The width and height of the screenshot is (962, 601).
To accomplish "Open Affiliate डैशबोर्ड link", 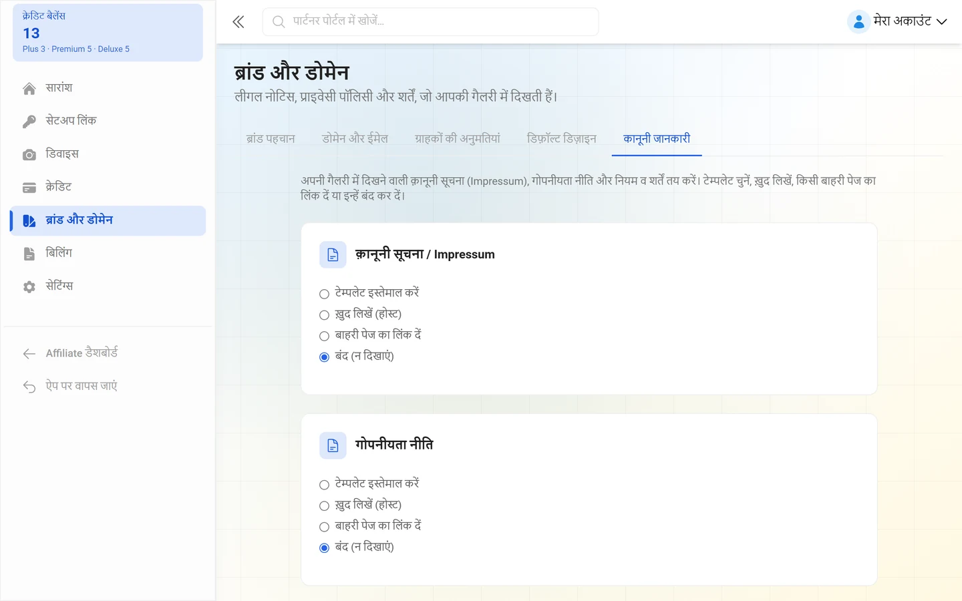I will click(108, 354).
